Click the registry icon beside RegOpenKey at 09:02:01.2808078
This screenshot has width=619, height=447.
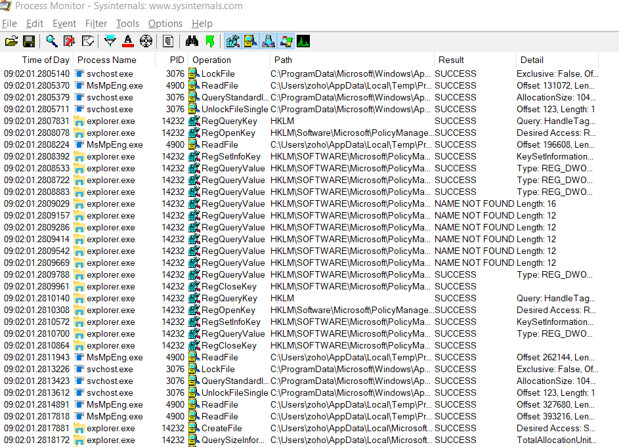[194, 133]
